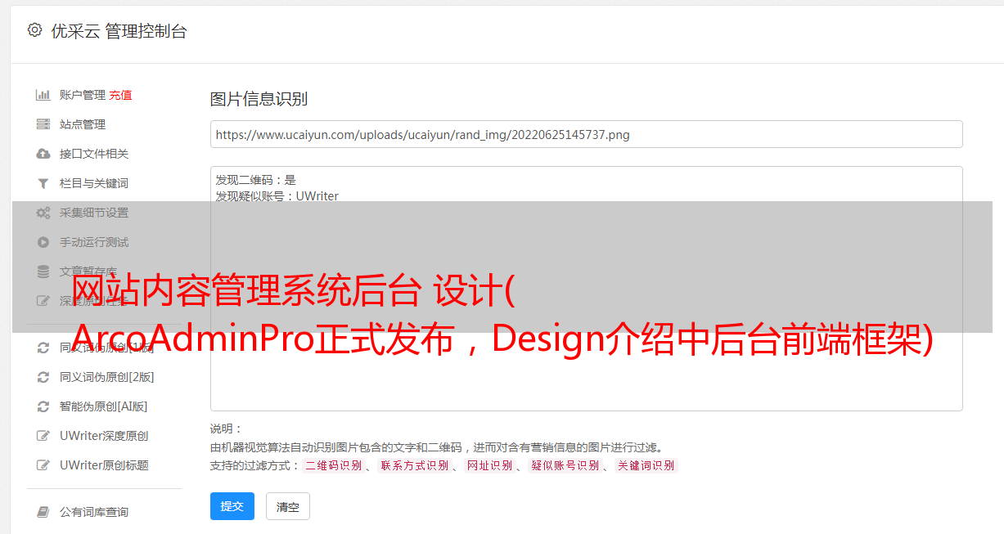Click the cloud upload icon for 接口文件相关

(x=43, y=154)
